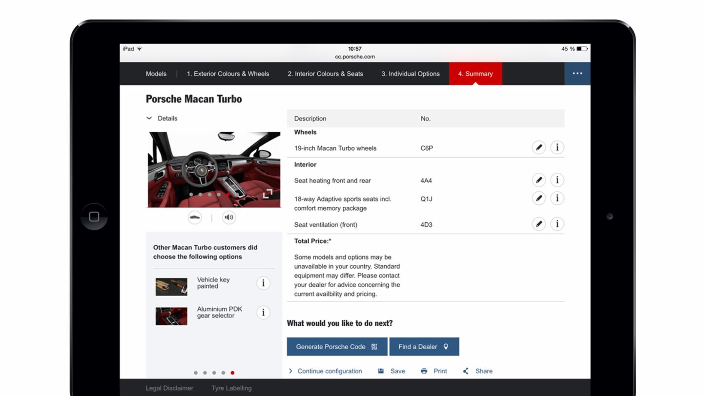
Task: Open the overflow menu with three dots
Action: 578,73
